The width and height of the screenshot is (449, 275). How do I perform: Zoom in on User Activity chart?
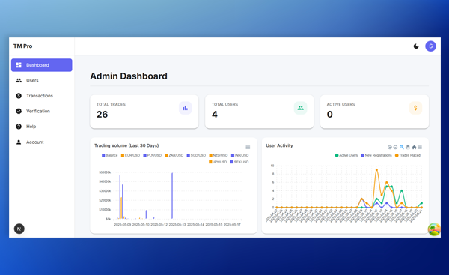[x=389, y=147]
